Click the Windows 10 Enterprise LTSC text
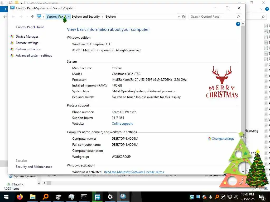 point(91,44)
